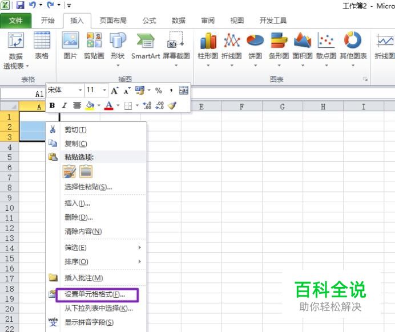This screenshot has height=332, width=395.
Task: Apply the yellow fill color
Action: pyautogui.click(x=90, y=105)
